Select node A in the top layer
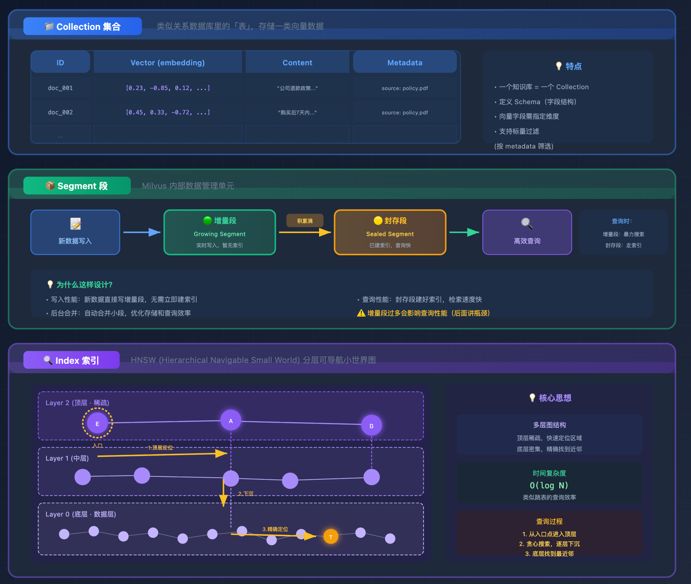The image size is (691, 584). click(231, 420)
